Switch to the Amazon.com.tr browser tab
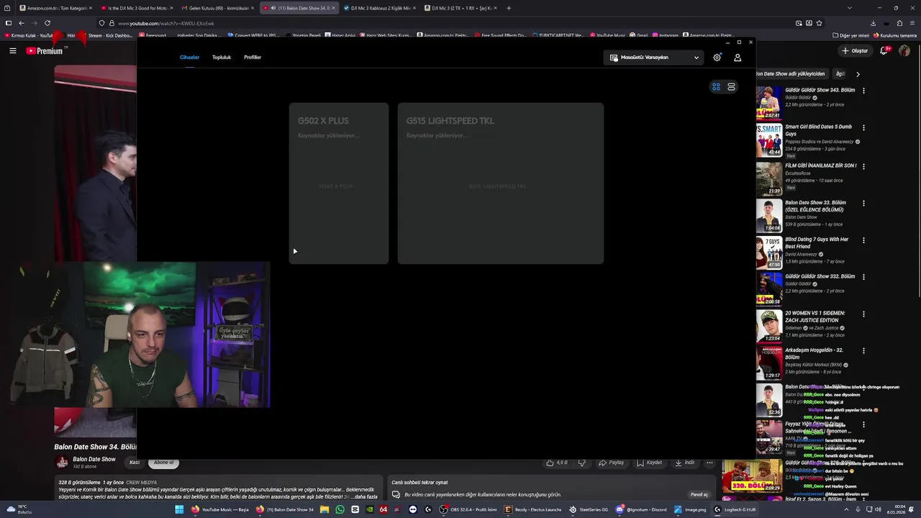The height and width of the screenshot is (518, 921). coord(55,8)
